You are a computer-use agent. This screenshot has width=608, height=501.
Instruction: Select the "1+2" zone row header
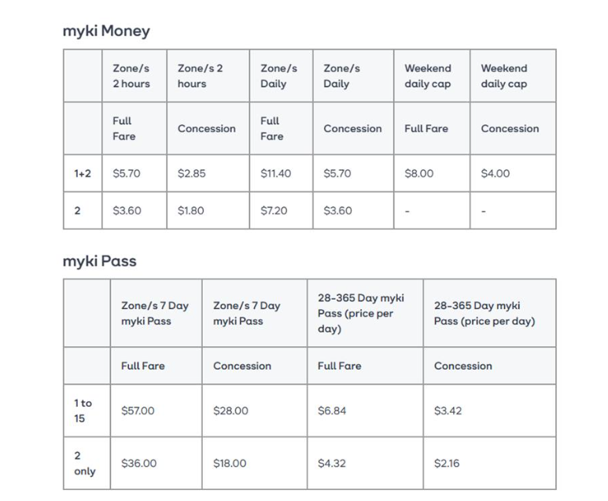coord(83,173)
